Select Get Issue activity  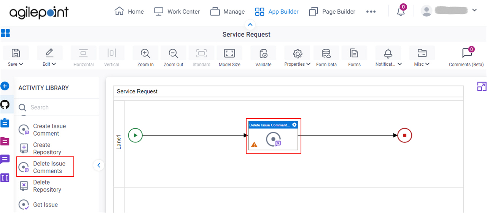click(38, 205)
